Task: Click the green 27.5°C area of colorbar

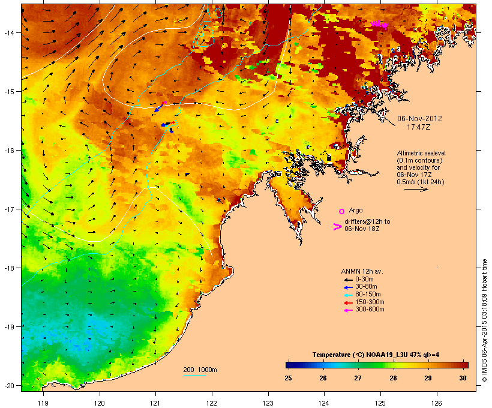Action: tap(375, 365)
